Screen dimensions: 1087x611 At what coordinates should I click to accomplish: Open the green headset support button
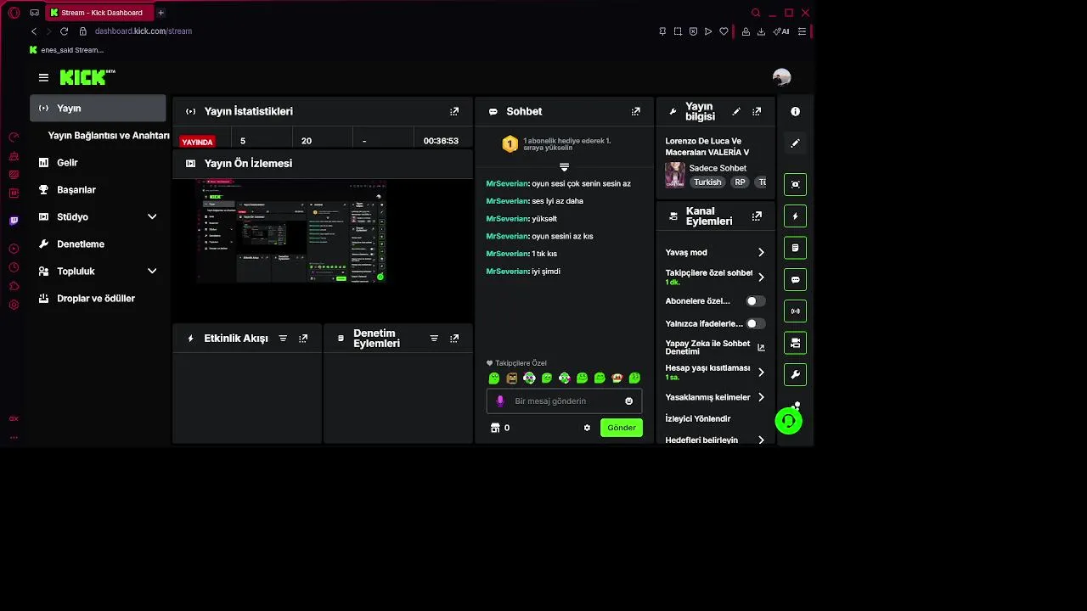pyautogui.click(x=788, y=421)
